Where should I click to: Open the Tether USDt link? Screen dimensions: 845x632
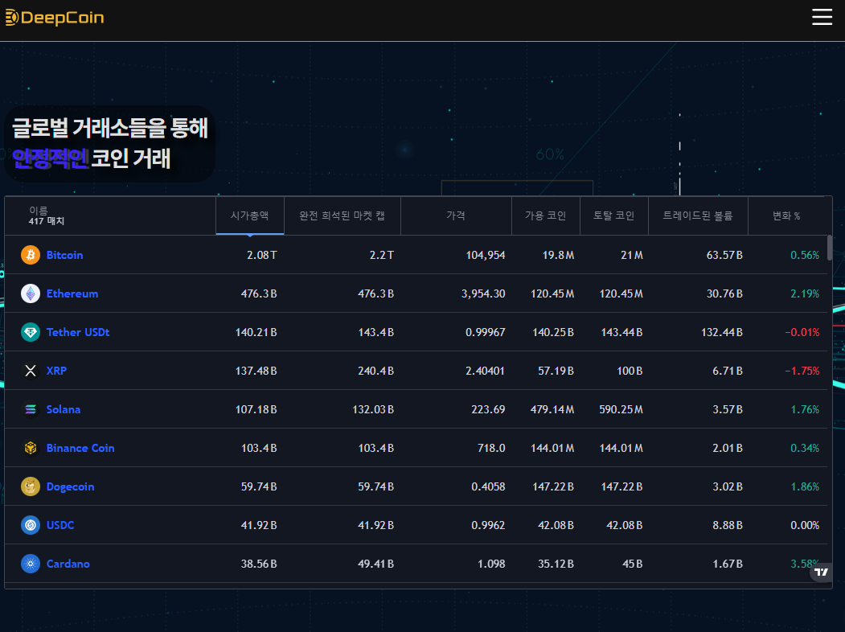point(78,332)
